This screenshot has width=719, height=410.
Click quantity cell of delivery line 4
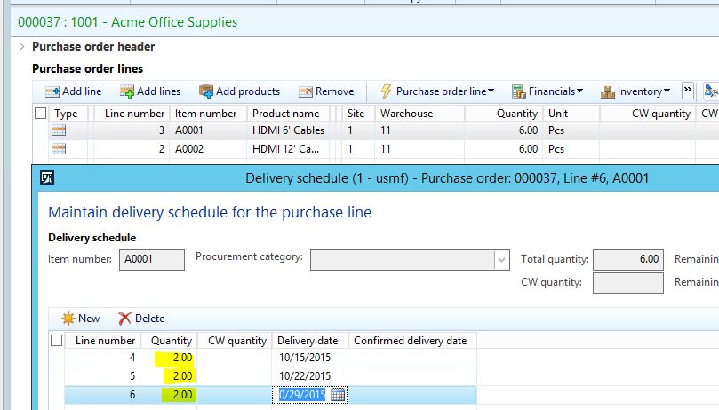[x=169, y=358]
